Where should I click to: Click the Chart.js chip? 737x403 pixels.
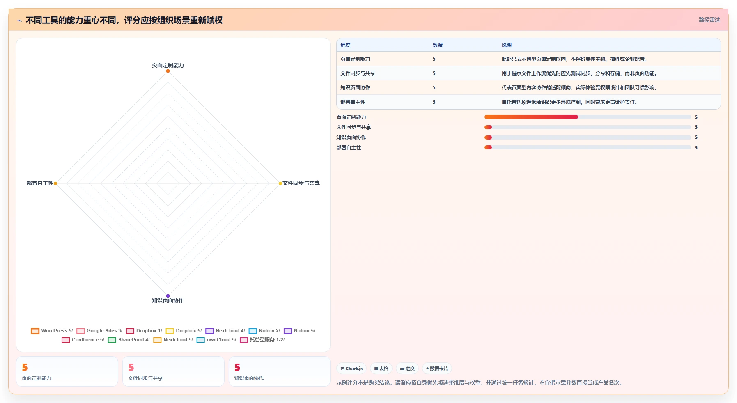(351, 369)
